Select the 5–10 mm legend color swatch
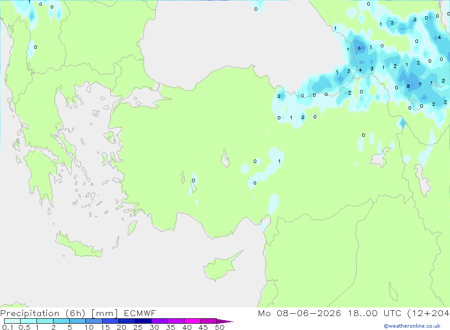Screen dimensions: 450x330 click(x=77, y=321)
